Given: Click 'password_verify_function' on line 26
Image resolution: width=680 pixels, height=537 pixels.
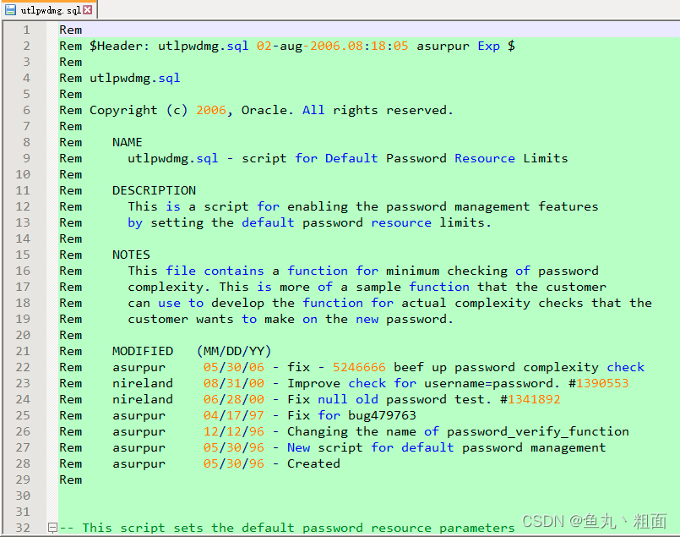Looking at the screenshot, I should (538, 432).
